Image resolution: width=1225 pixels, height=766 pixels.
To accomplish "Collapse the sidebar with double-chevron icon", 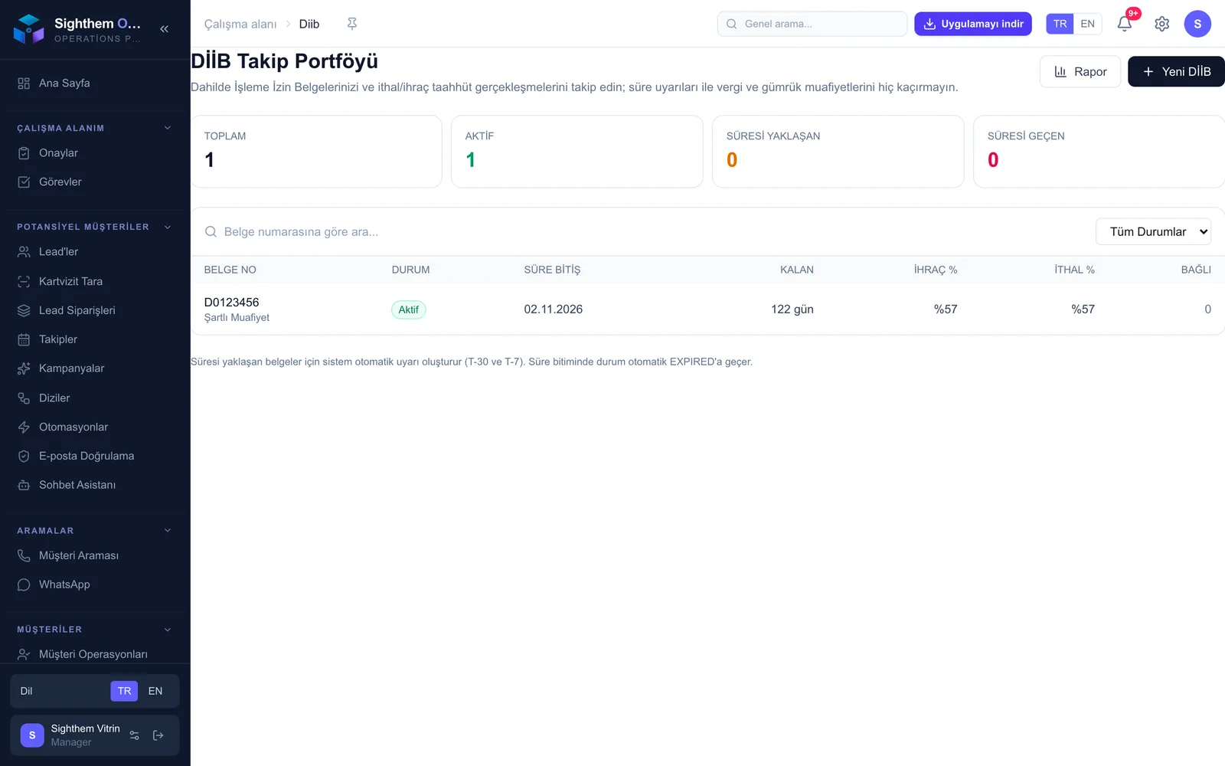I will coord(164,29).
